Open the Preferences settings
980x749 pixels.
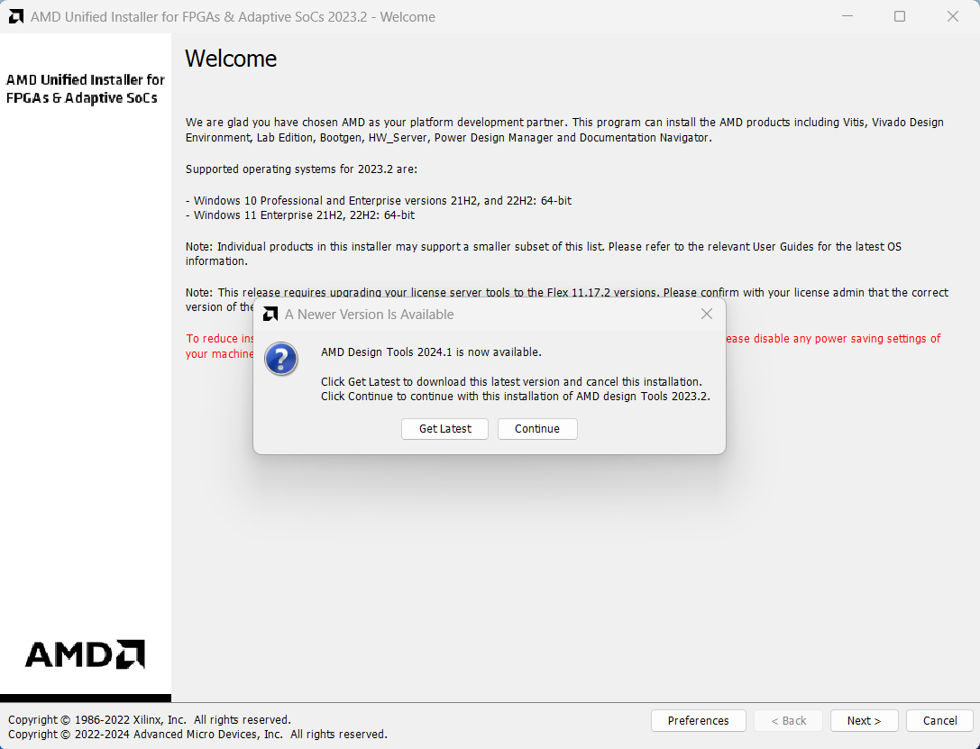[x=698, y=721]
